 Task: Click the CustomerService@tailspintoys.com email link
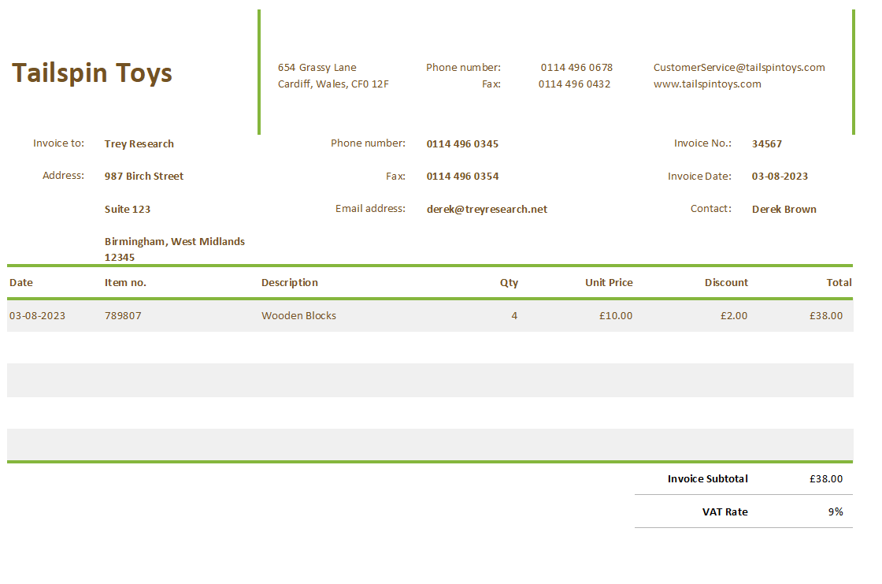pos(739,67)
